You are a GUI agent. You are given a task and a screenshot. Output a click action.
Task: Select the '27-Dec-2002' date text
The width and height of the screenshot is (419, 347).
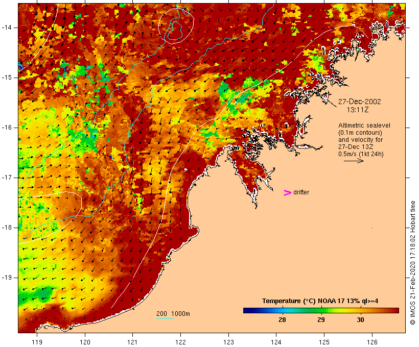[359, 102]
